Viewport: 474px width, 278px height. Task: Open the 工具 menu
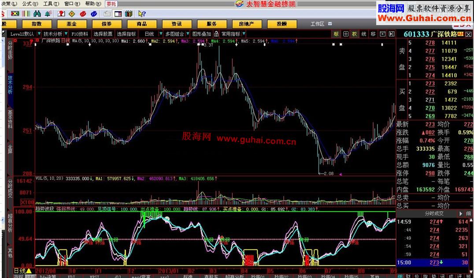click(x=52, y=4)
